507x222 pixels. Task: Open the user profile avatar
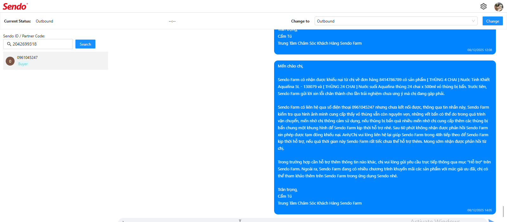coord(499,7)
